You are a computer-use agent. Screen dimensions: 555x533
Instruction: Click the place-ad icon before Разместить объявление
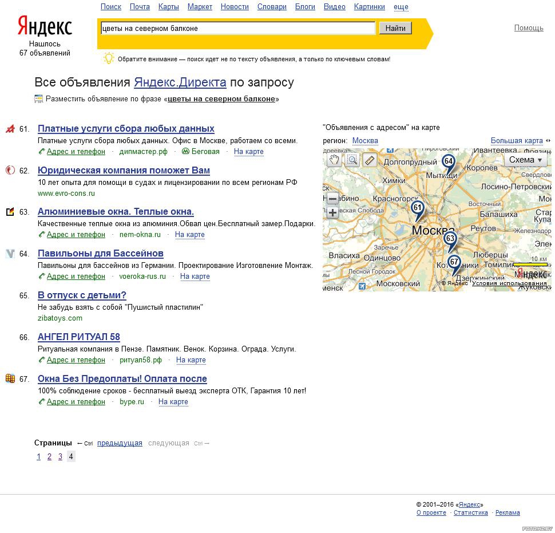click(x=38, y=99)
